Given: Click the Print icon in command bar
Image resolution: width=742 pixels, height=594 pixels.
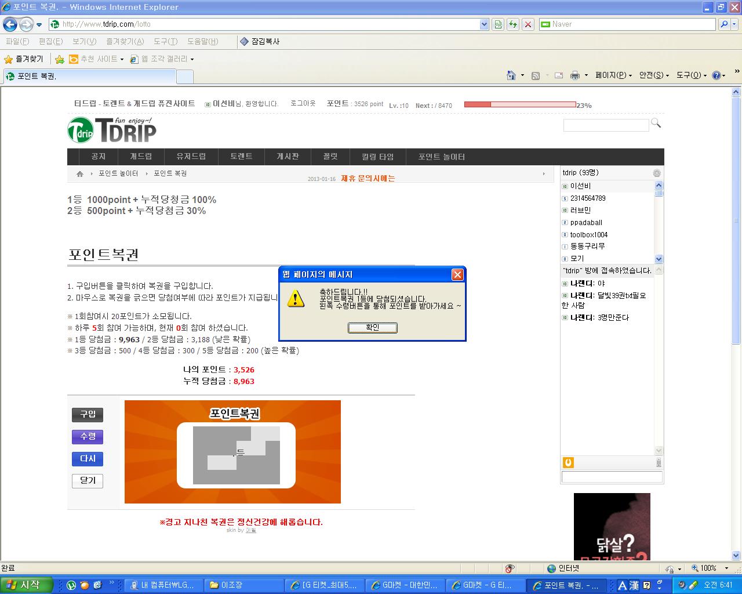Looking at the screenshot, I should coord(574,75).
